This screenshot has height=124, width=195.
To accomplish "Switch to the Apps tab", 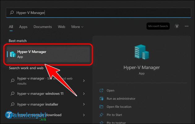I will point(23,27).
